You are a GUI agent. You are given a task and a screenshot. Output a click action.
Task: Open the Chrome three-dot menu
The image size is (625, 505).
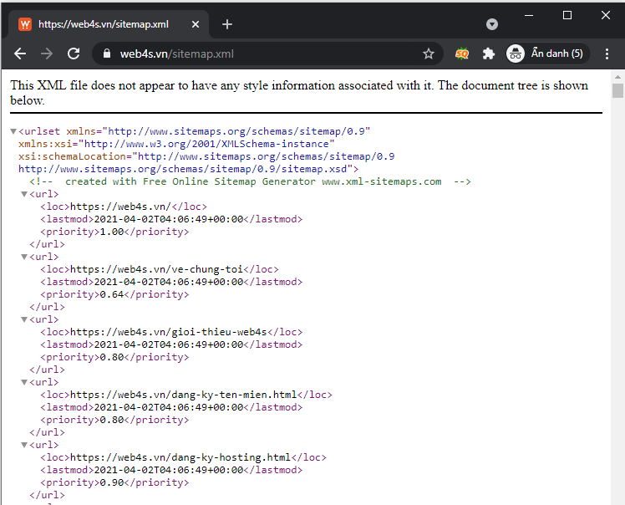607,54
